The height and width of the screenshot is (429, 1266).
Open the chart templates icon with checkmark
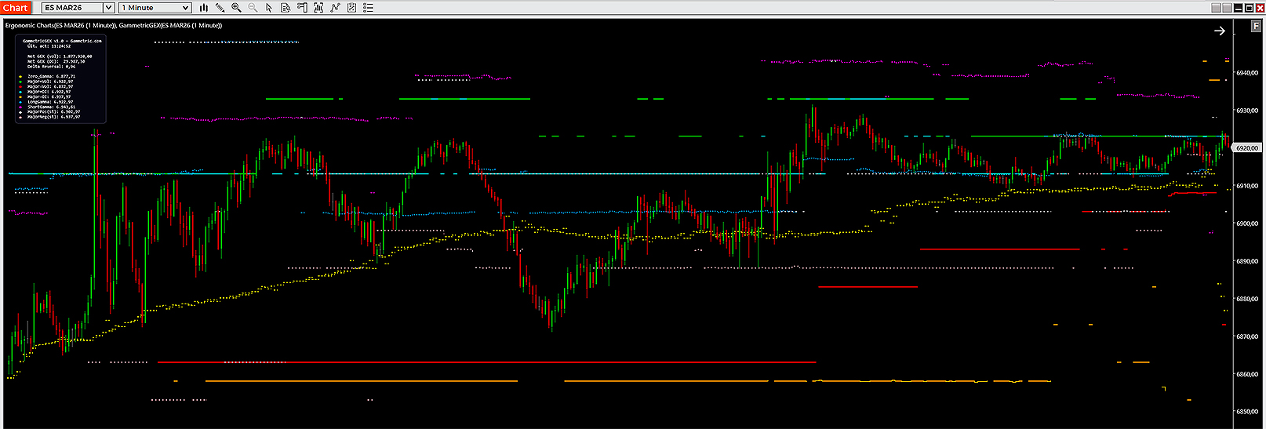tap(351, 8)
